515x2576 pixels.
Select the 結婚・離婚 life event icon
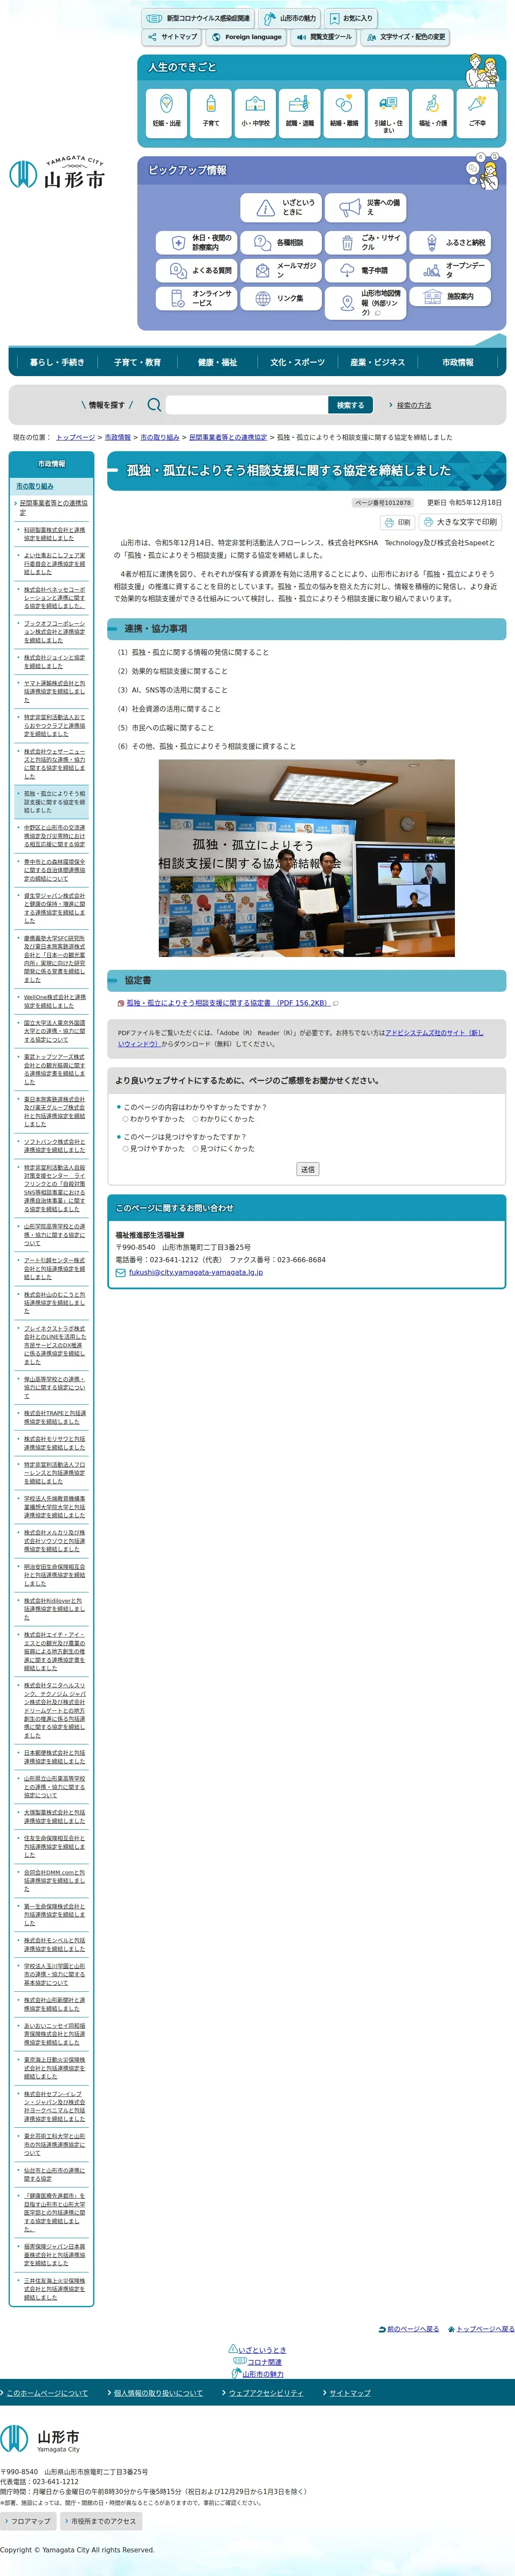pyautogui.click(x=344, y=113)
